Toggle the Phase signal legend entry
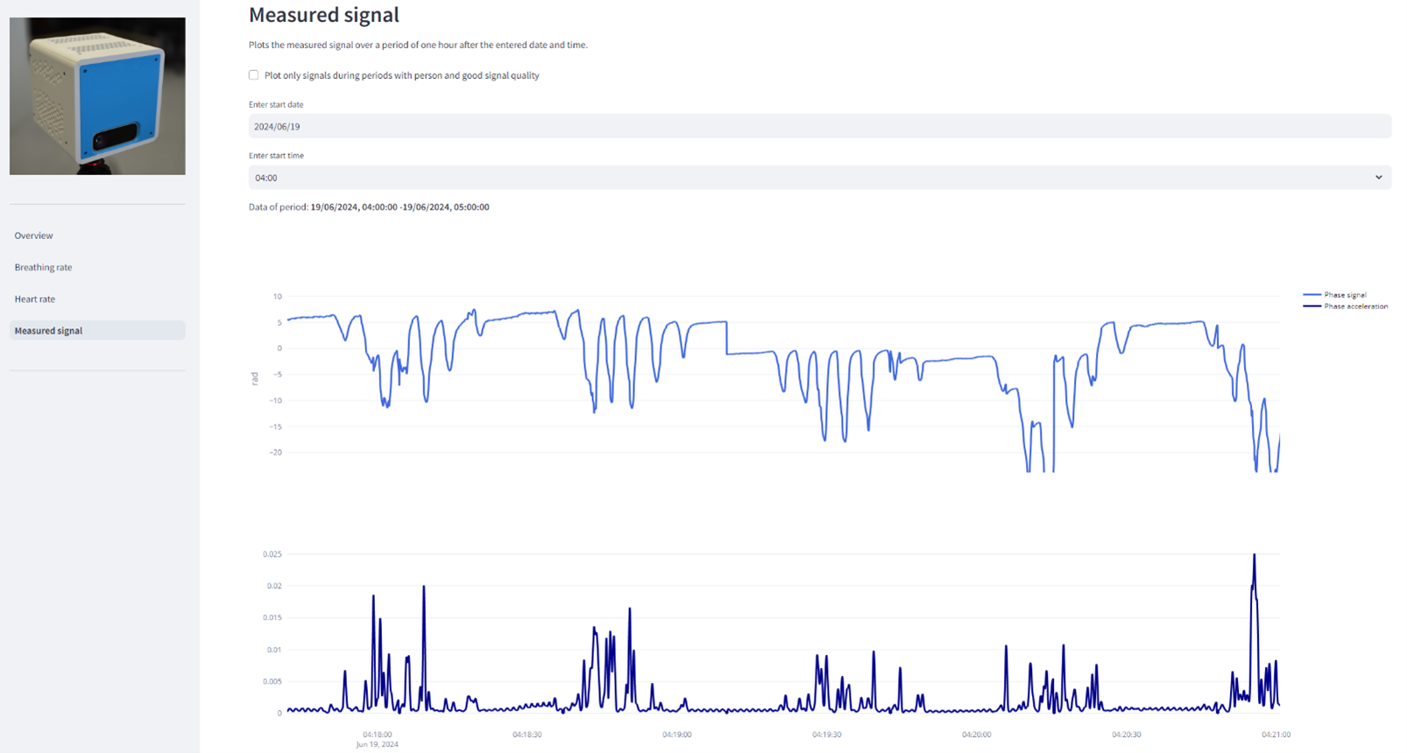The width and height of the screenshot is (1407, 753). (x=1345, y=295)
